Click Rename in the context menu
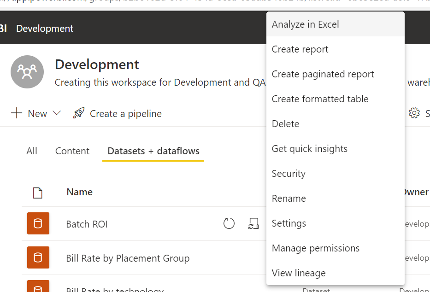The image size is (430, 292). click(289, 198)
